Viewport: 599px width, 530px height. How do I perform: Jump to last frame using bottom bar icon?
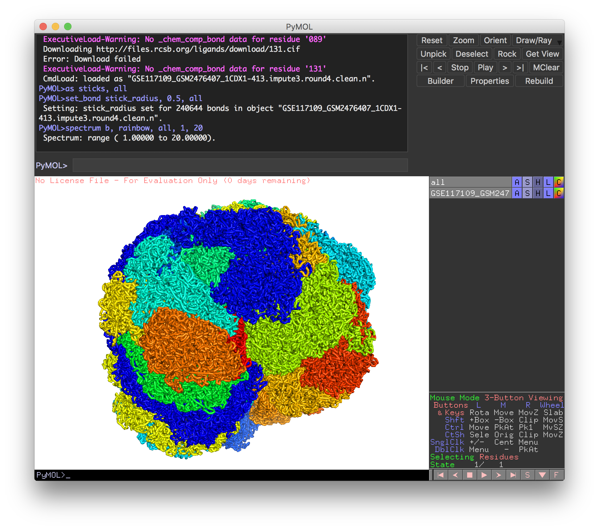(513, 475)
